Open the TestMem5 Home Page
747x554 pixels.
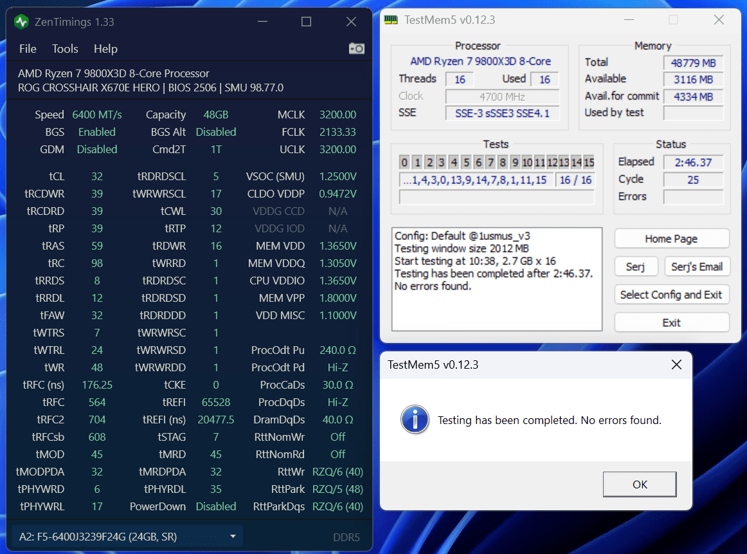coord(671,238)
